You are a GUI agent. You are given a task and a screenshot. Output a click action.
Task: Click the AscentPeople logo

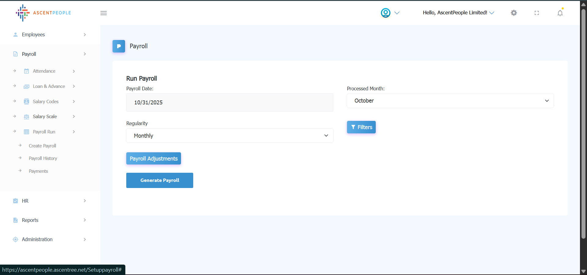tap(43, 13)
